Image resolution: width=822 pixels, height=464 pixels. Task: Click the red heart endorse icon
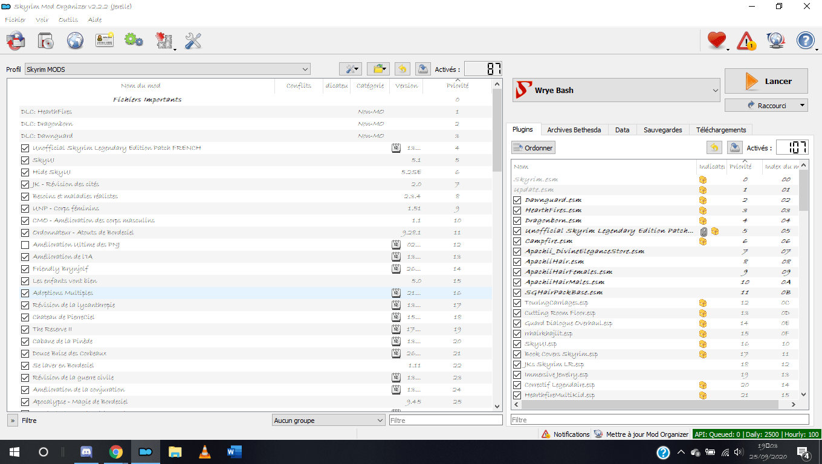click(x=717, y=40)
